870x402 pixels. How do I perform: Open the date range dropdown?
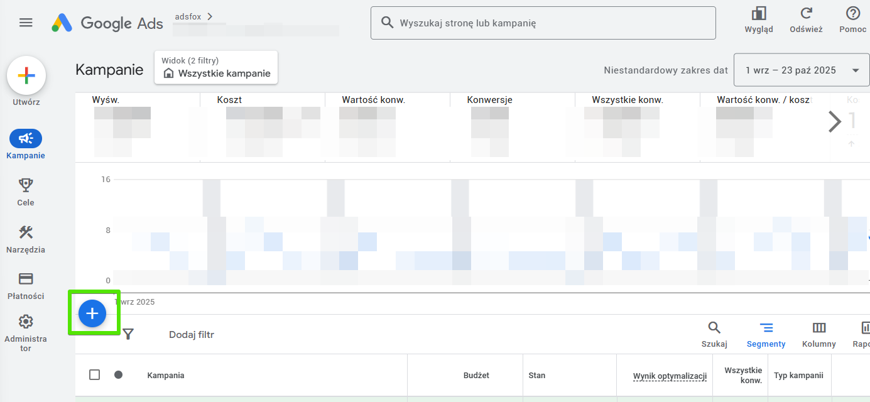(802, 70)
